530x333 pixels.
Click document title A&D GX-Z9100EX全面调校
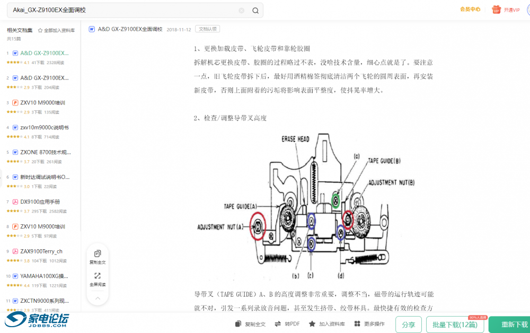(130, 29)
